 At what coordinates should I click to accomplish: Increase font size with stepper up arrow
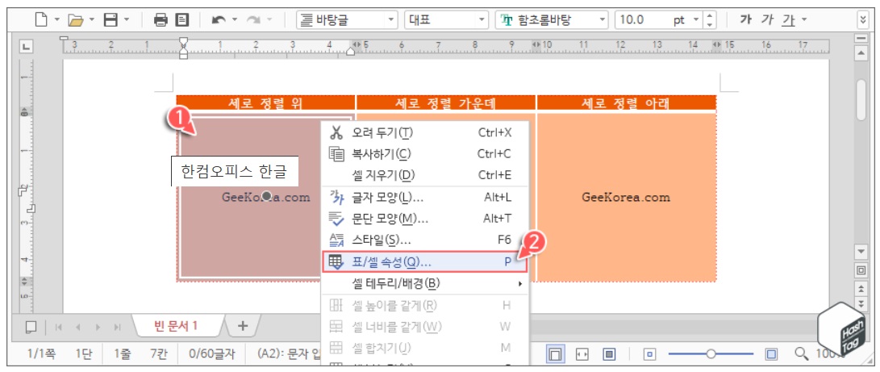coord(711,16)
